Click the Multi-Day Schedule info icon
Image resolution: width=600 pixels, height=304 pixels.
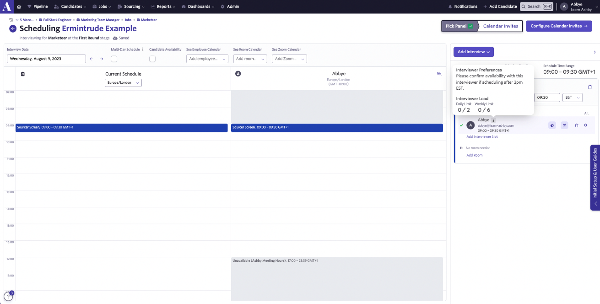pyautogui.click(x=143, y=49)
